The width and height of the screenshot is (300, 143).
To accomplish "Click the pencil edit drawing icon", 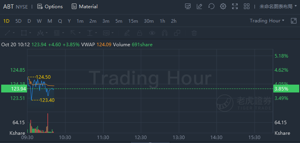I will (199, 7).
